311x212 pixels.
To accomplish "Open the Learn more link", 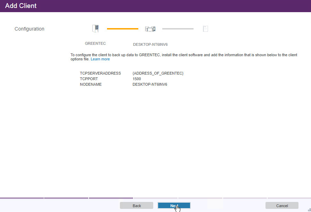I will [100, 59].
